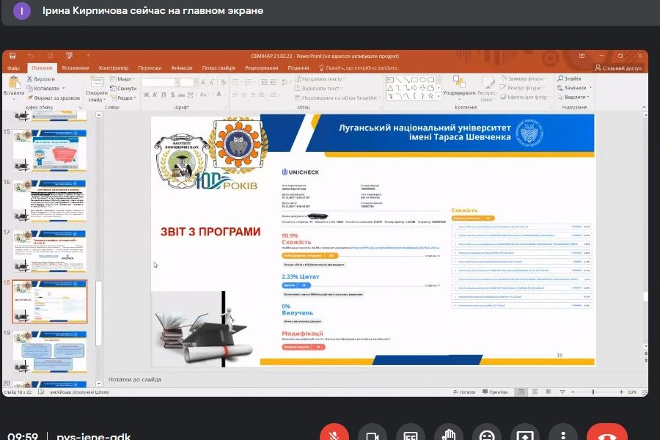This screenshot has height=440, width=660.
Task: Click the Напрямок тексту text direction dropdown
Action: point(320,79)
